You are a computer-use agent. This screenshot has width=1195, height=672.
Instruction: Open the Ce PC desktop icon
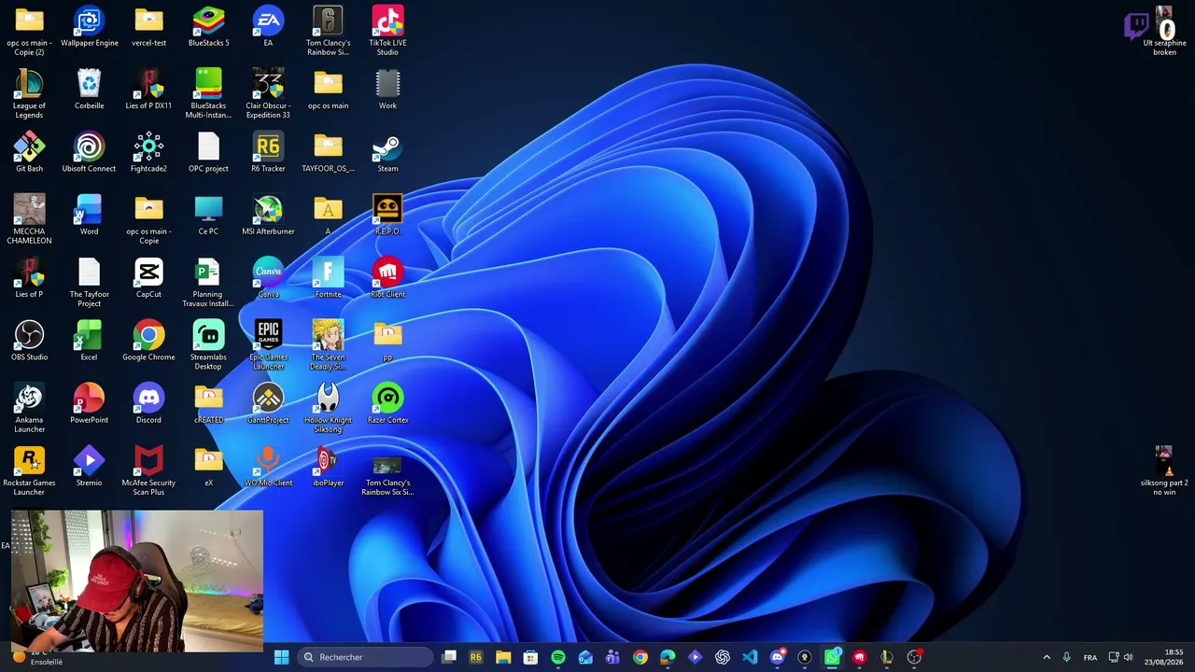tap(208, 215)
